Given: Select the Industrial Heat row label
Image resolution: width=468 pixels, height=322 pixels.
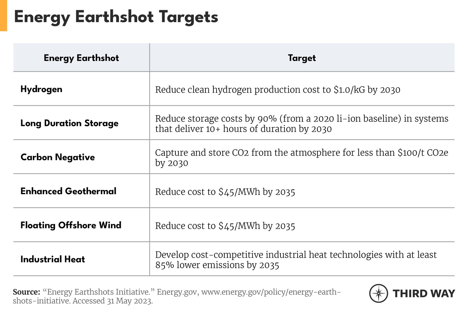Looking at the screenshot, I should pos(53,259).
